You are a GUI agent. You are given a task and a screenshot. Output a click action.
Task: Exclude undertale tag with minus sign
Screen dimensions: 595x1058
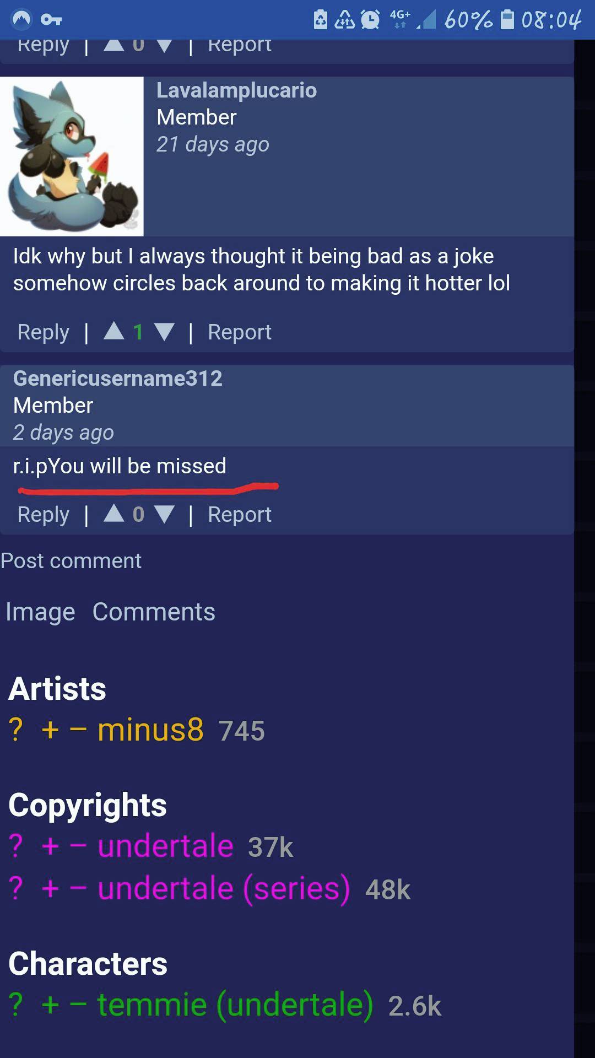tap(78, 846)
